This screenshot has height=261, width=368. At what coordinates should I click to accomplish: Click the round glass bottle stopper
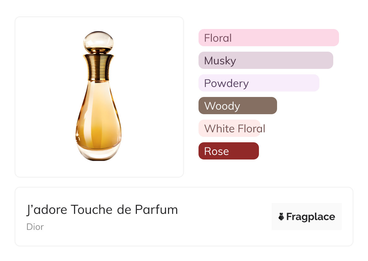98,42
